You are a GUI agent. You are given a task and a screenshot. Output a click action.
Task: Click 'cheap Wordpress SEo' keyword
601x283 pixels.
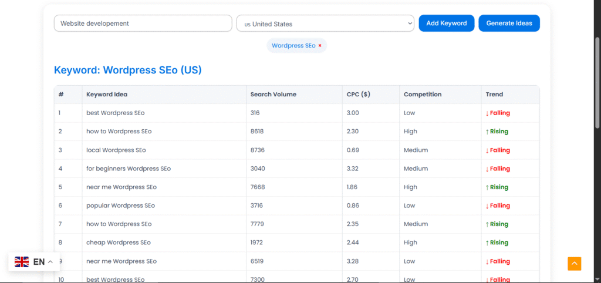tap(119, 242)
